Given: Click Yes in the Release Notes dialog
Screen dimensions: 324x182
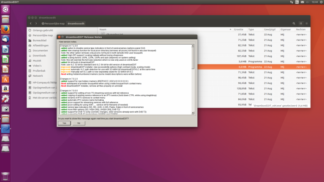Looking at the screenshot, I should coord(64,123).
